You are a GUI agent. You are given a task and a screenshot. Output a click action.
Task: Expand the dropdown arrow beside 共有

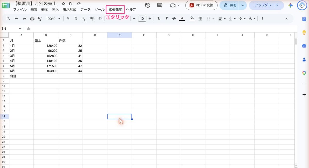pos(243,5)
